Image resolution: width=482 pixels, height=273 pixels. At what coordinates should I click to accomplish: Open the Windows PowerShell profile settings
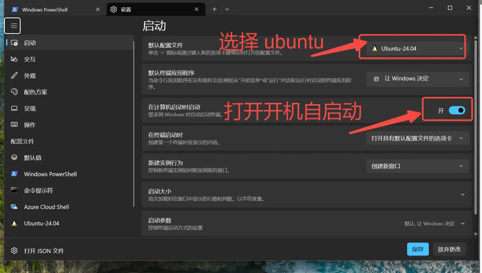[x=70, y=174]
